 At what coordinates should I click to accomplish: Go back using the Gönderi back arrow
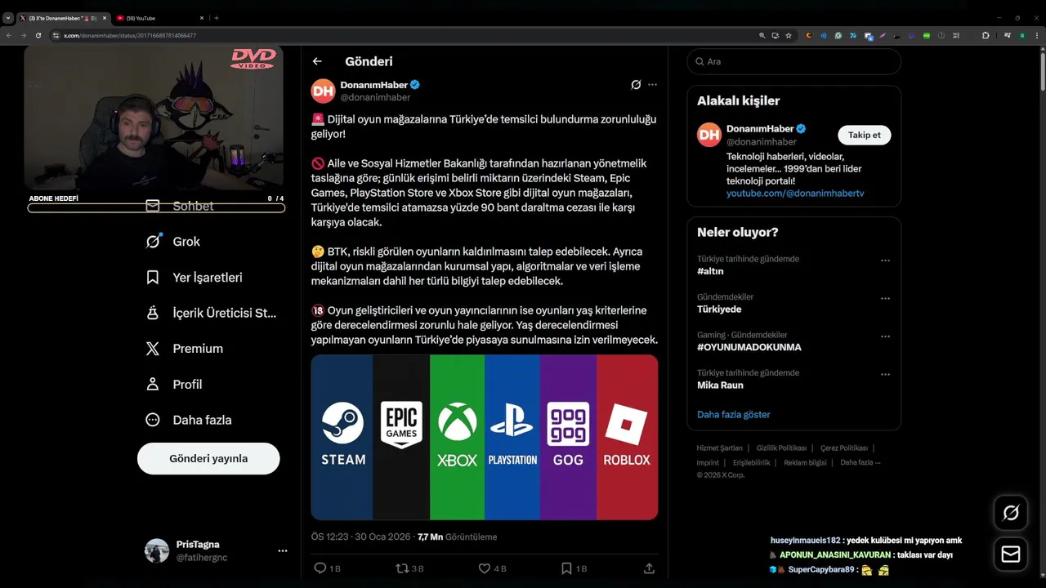click(x=317, y=61)
